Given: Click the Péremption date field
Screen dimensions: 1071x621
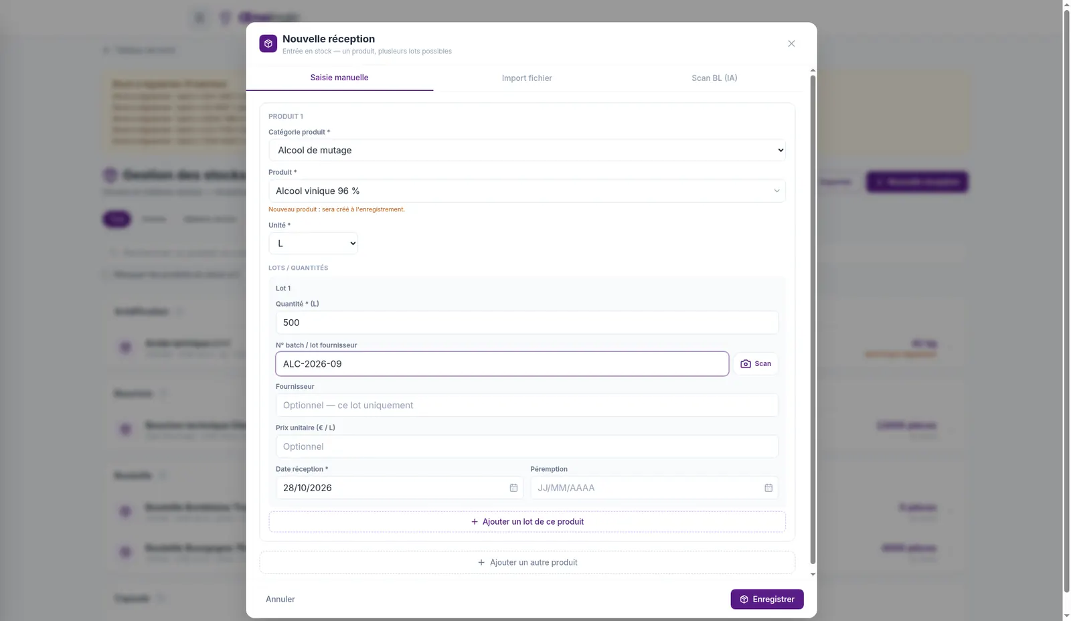Looking at the screenshot, I should pos(654,488).
